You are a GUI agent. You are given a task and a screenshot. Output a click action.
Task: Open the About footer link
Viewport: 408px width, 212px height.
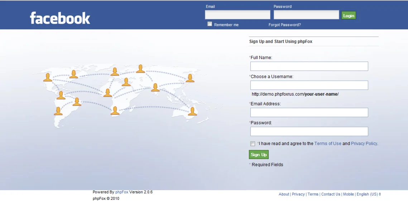tap(284, 194)
